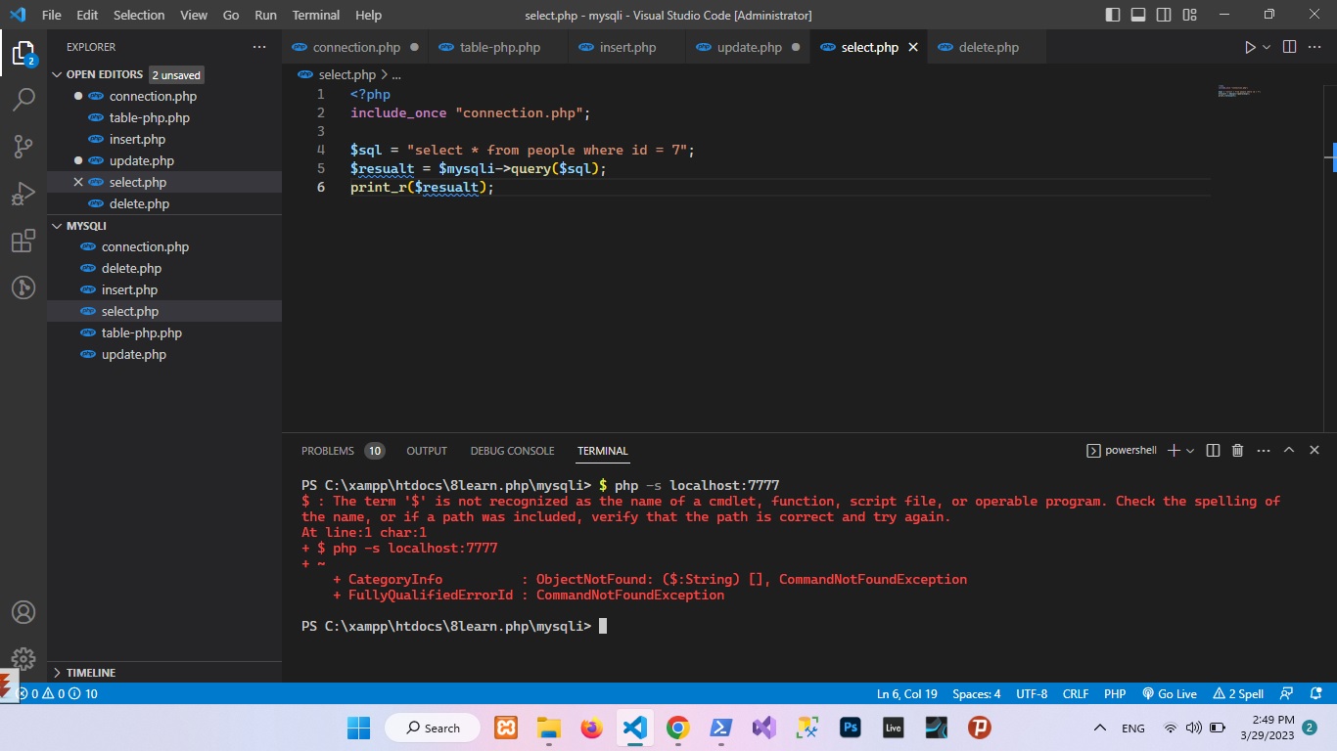Screen dimensions: 1337x751
Task: Open terminal panel more actions menu
Action: coord(1264,450)
